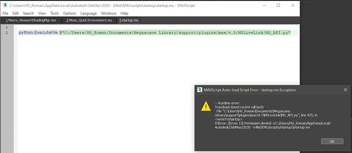This screenshot has width=352, height=153.
Task: Click OK in the script error dialog
Action: pos(332,141)
